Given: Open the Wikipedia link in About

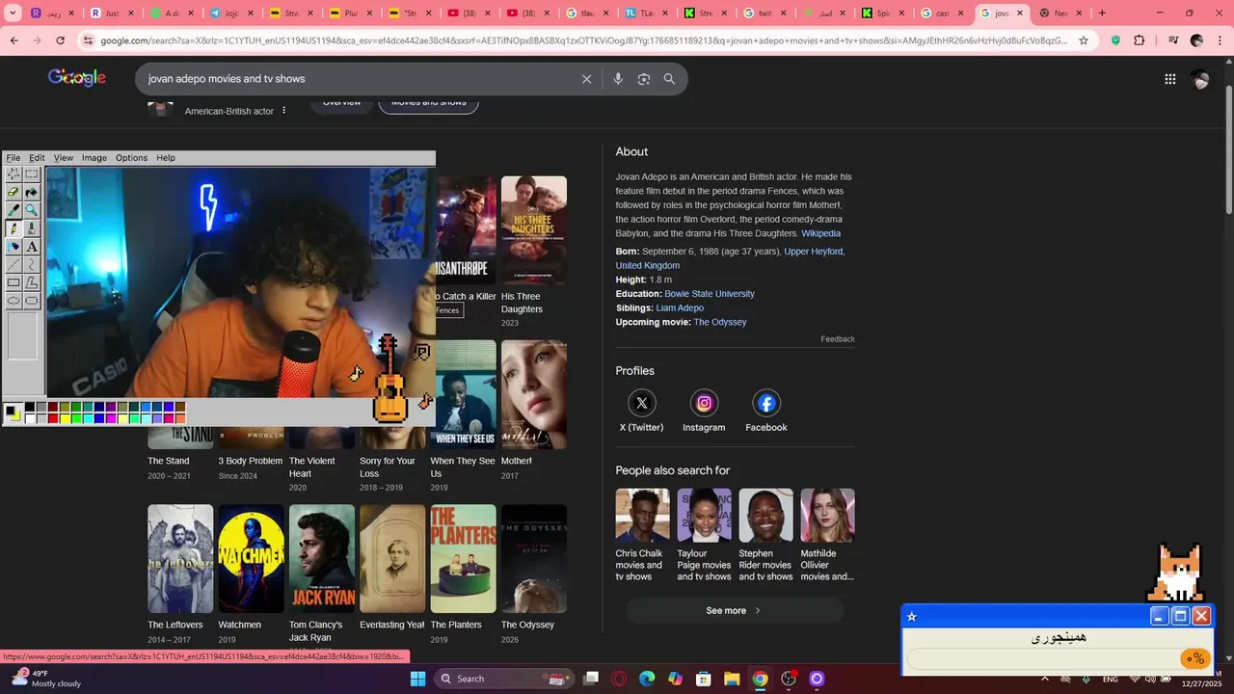Looking at the screenshot, I should [x=820, y=233].
